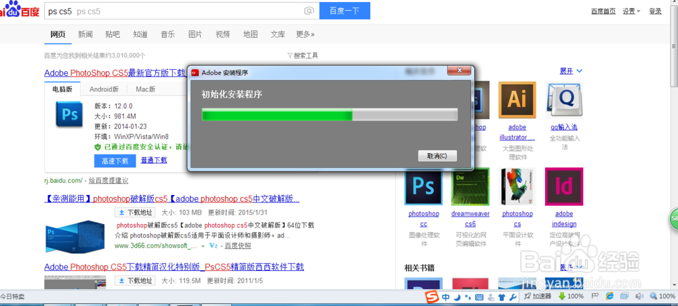This screenshot has width=678, height=306.
Task: Click the 加速器 rocket accelerator
Action: click(538, 297)
